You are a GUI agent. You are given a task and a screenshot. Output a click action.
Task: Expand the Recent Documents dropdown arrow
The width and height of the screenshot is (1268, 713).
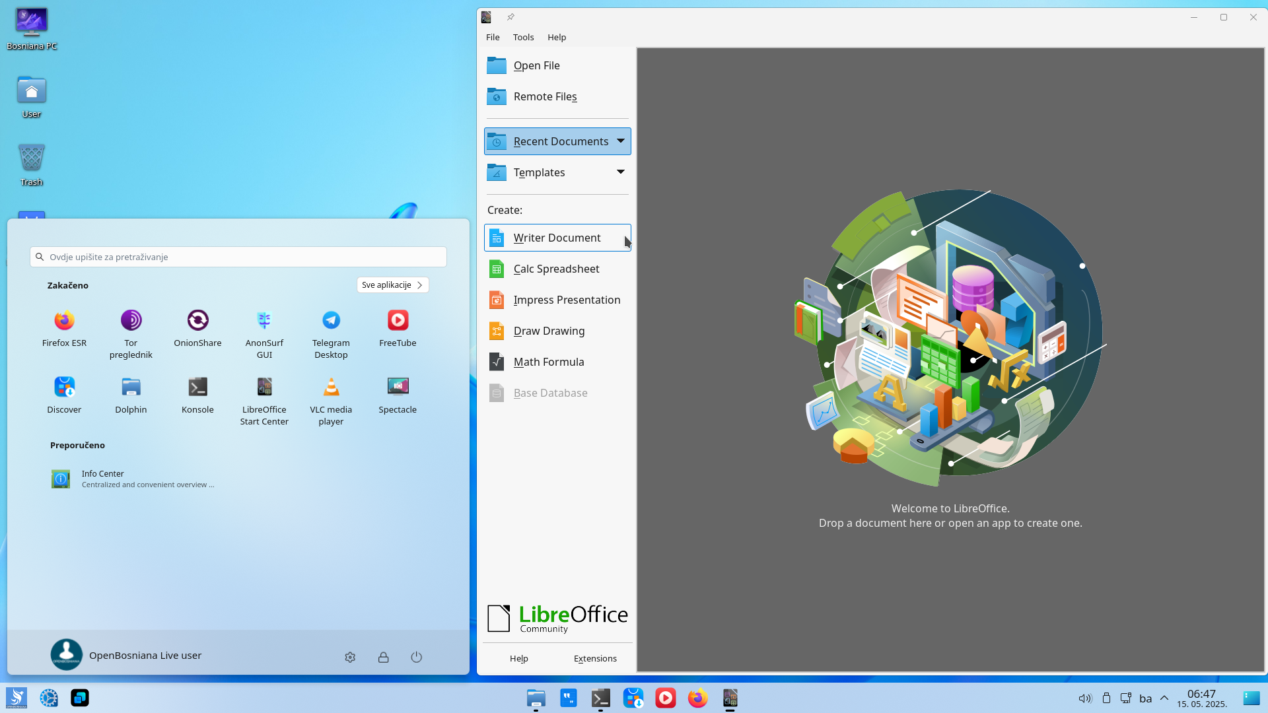pyautogui.click(x=621, y=141)
